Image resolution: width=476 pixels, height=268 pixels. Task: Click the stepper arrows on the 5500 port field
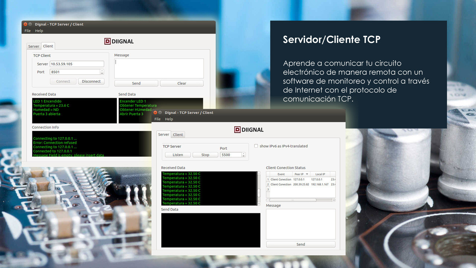[x=244, y=155]
